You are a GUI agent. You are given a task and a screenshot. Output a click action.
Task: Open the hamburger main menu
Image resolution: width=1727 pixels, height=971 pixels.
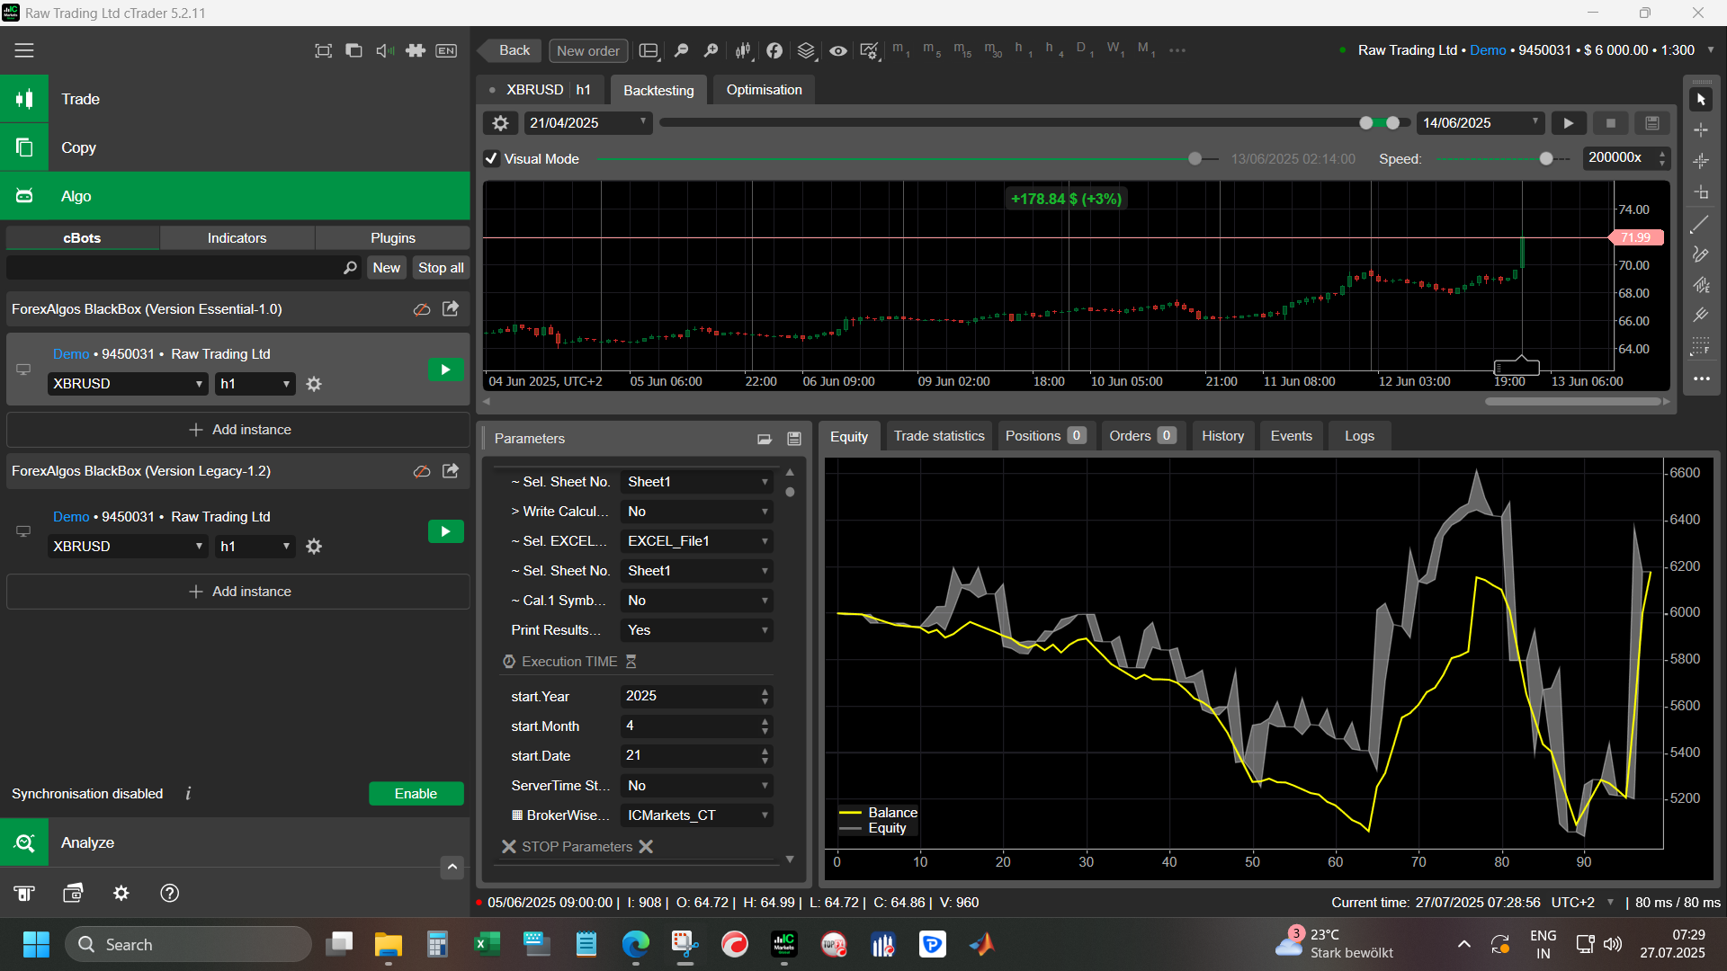pyautogui.click(x=24, y=50)
